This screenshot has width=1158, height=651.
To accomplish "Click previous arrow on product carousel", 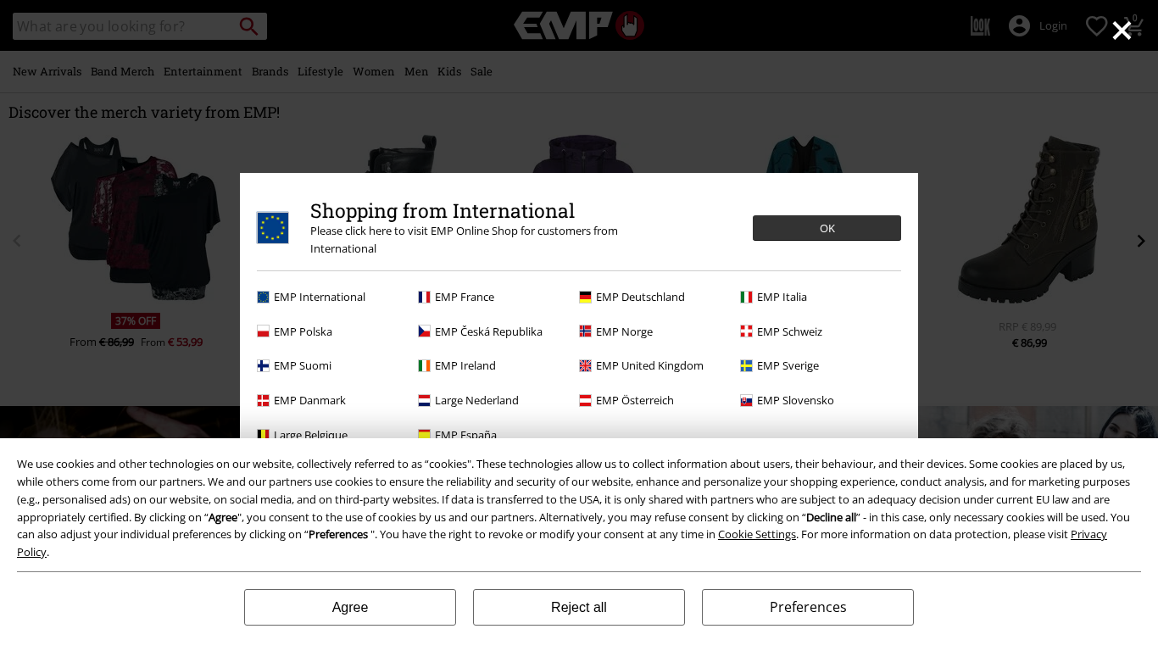I will pyautogui.click(x=16, y=241).
